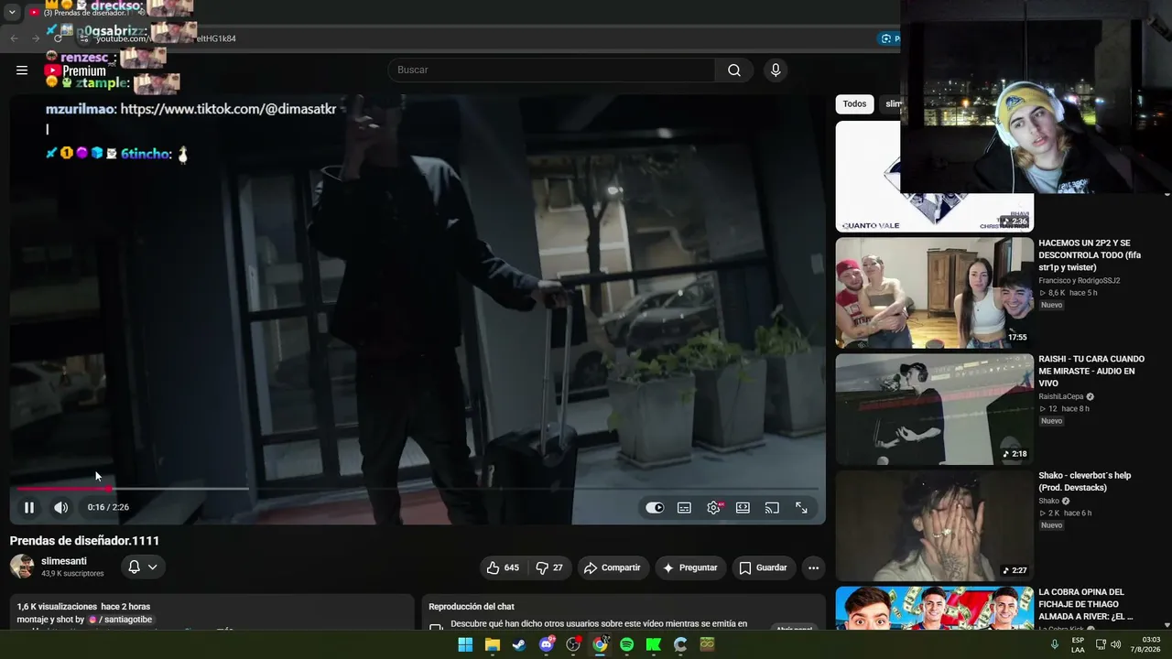The height and width of the screenshot is (659, 1172).
Task: Click the microphone icon in system tray
Action: 1054,644
